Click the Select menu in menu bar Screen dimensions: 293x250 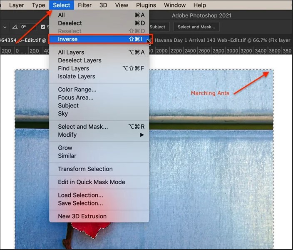tap(62, 5)
